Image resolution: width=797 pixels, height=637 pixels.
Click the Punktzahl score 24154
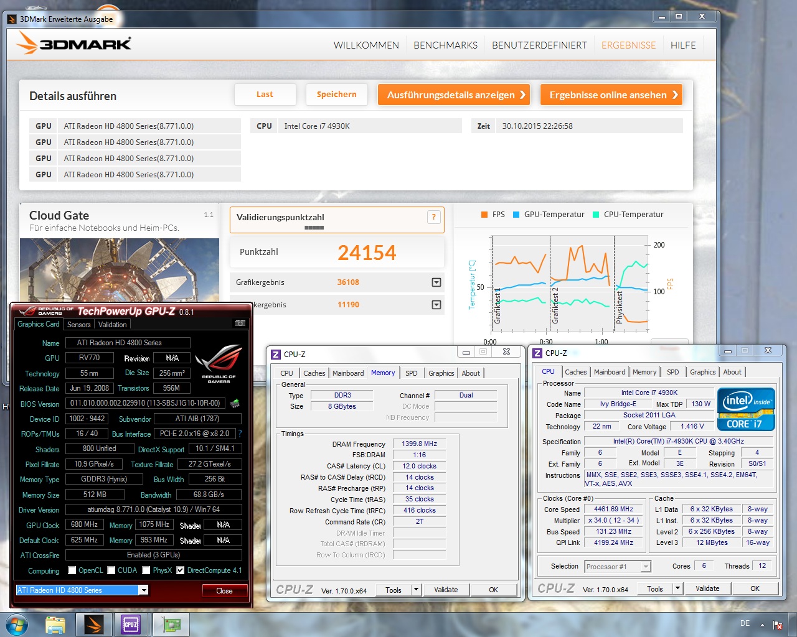point(367,253)
